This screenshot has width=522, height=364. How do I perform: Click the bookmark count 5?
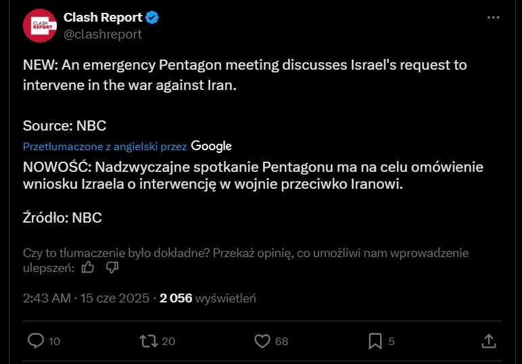click(x=391, y=342)
